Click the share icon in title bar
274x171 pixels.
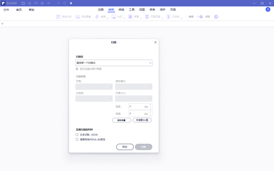click(x=49, y=3)
